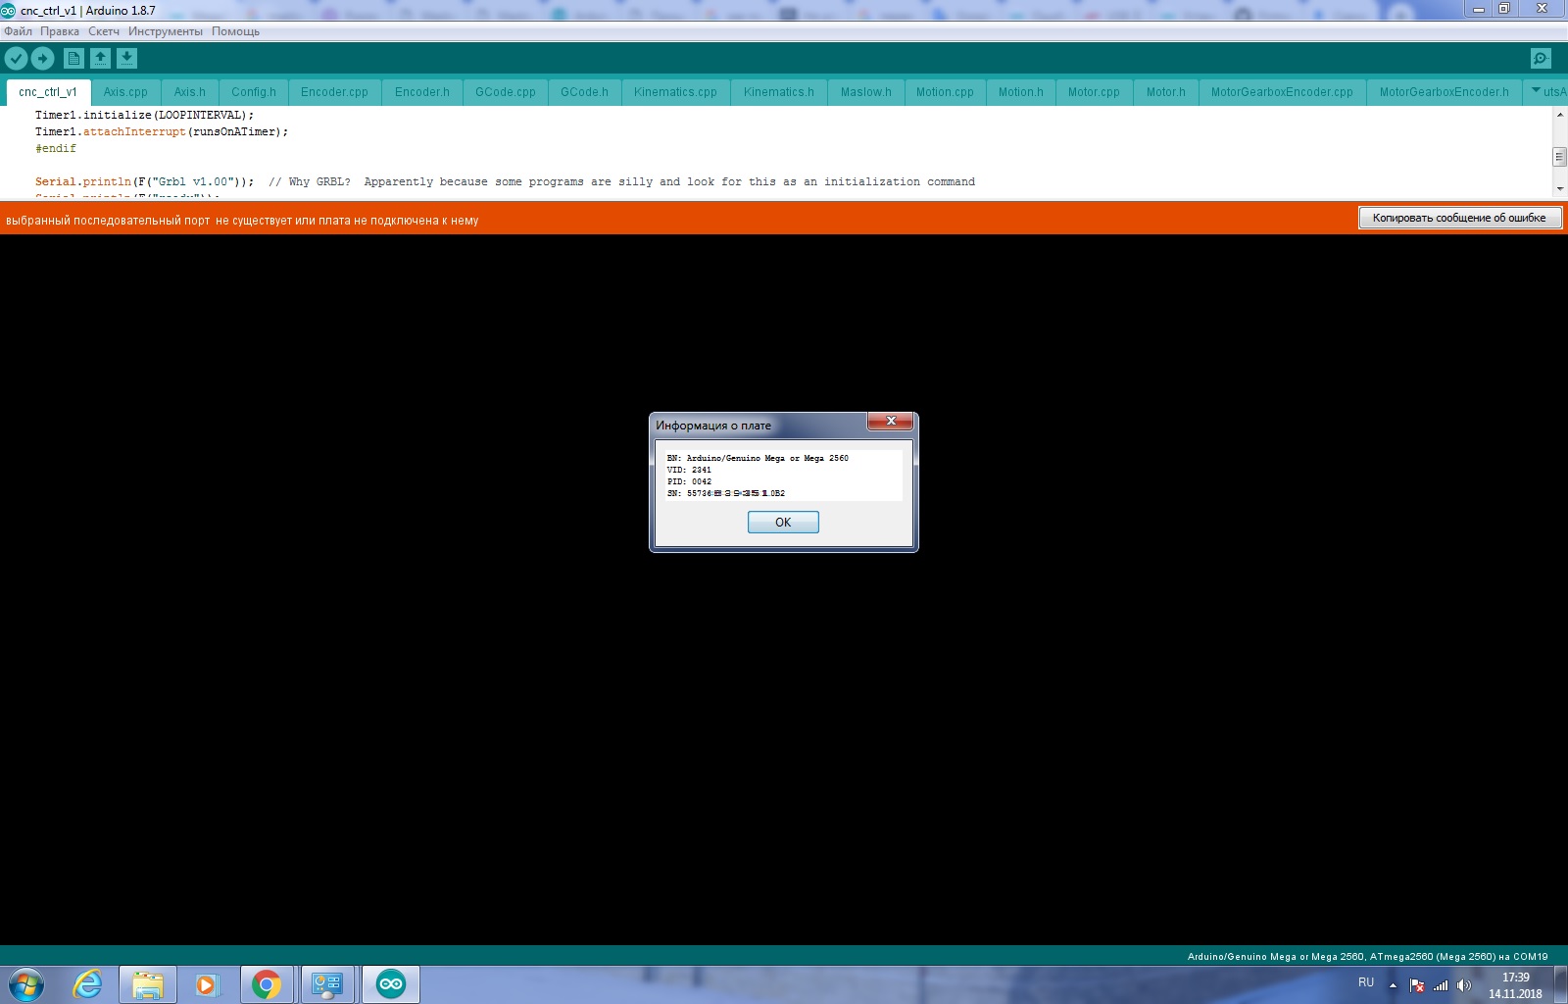Switch to the Motion.h tab
This screenshot has height=1004, width=1568.
click(x=1021, y=92)
